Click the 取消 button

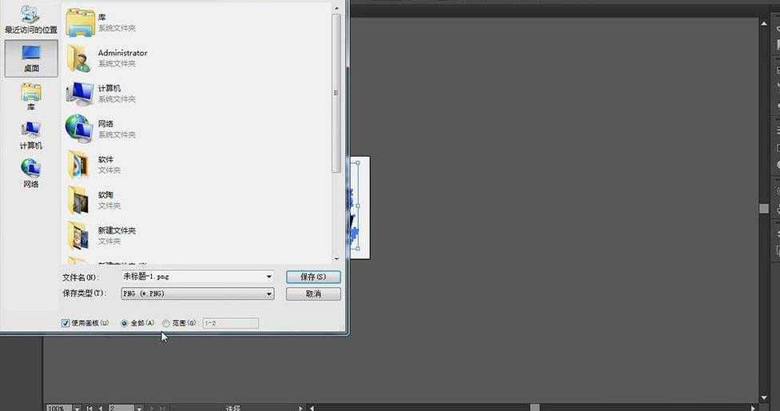point(313,294)
